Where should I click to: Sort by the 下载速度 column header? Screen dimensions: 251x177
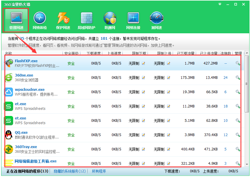coord(94,53)
